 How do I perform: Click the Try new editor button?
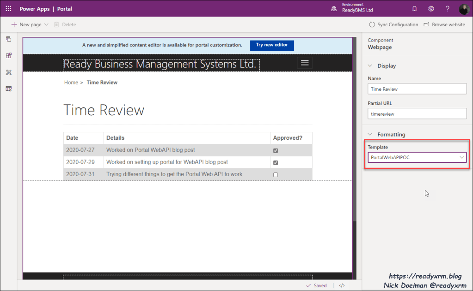coord(272,45)
